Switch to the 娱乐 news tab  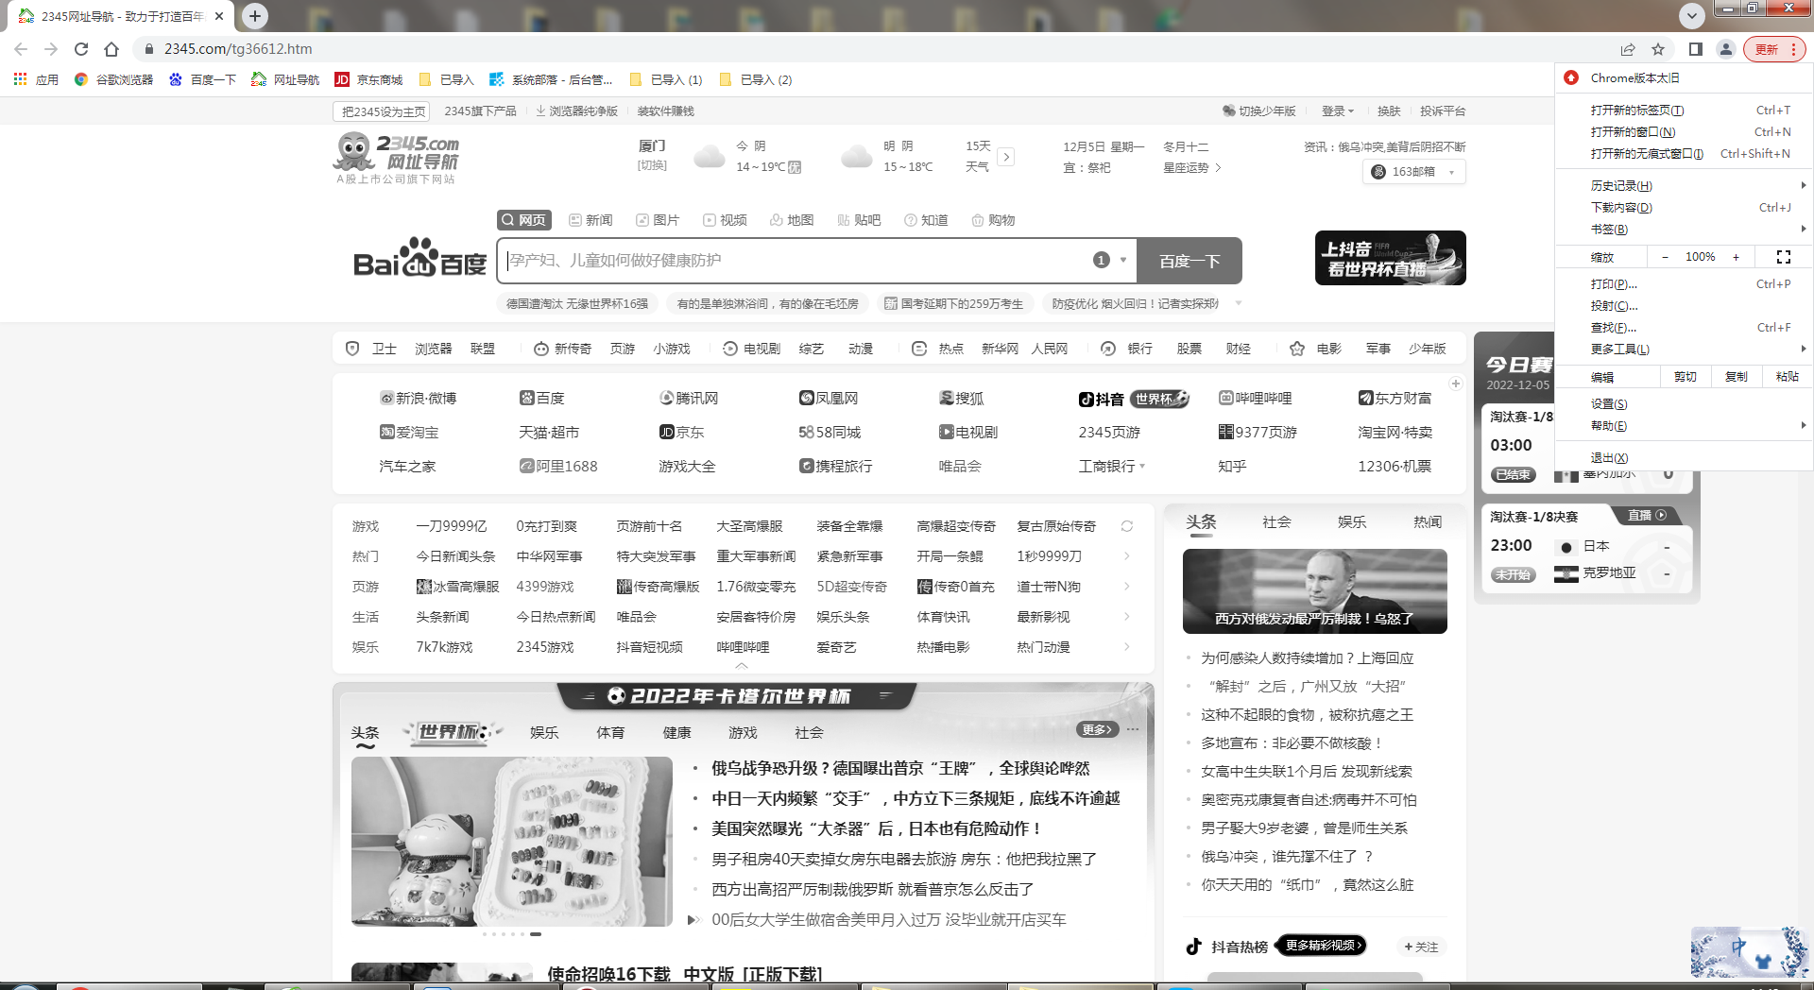point(1351,522)
